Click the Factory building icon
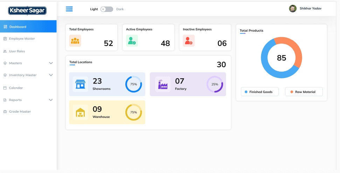Viewport: 340px width, 173px height. pyautogui.click(x=163, y=84)
